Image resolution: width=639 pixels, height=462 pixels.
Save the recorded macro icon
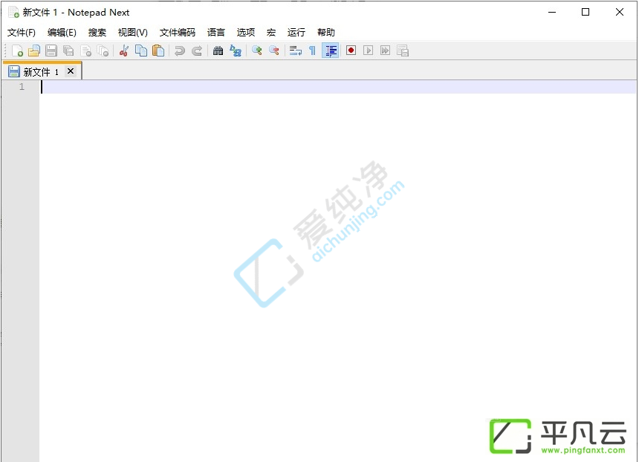(x=403, y=51)
